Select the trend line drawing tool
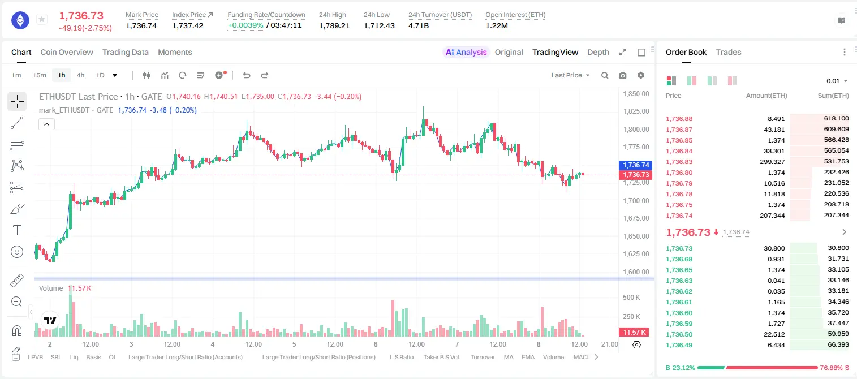The width and height of the screenshot is (857, 379). 17,123
